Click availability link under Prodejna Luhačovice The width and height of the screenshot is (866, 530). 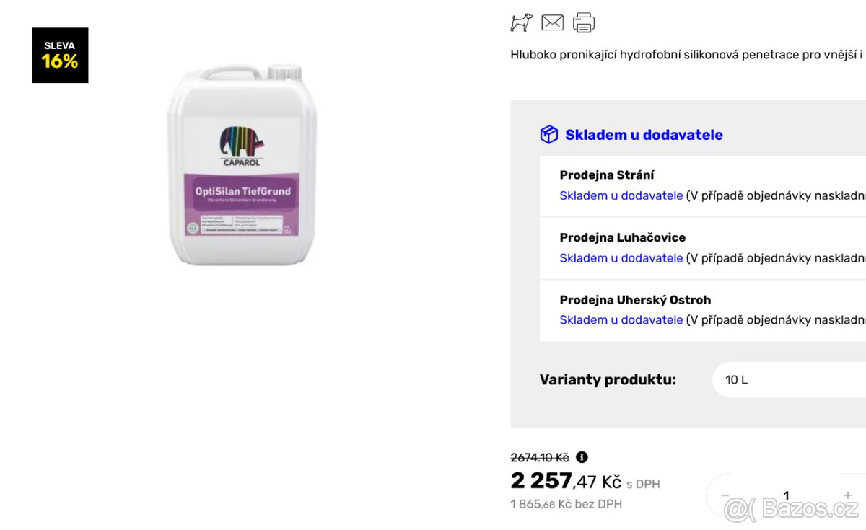click(x=621, y=257)
